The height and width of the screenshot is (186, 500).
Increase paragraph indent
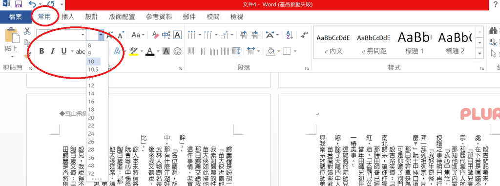(255, 35)
